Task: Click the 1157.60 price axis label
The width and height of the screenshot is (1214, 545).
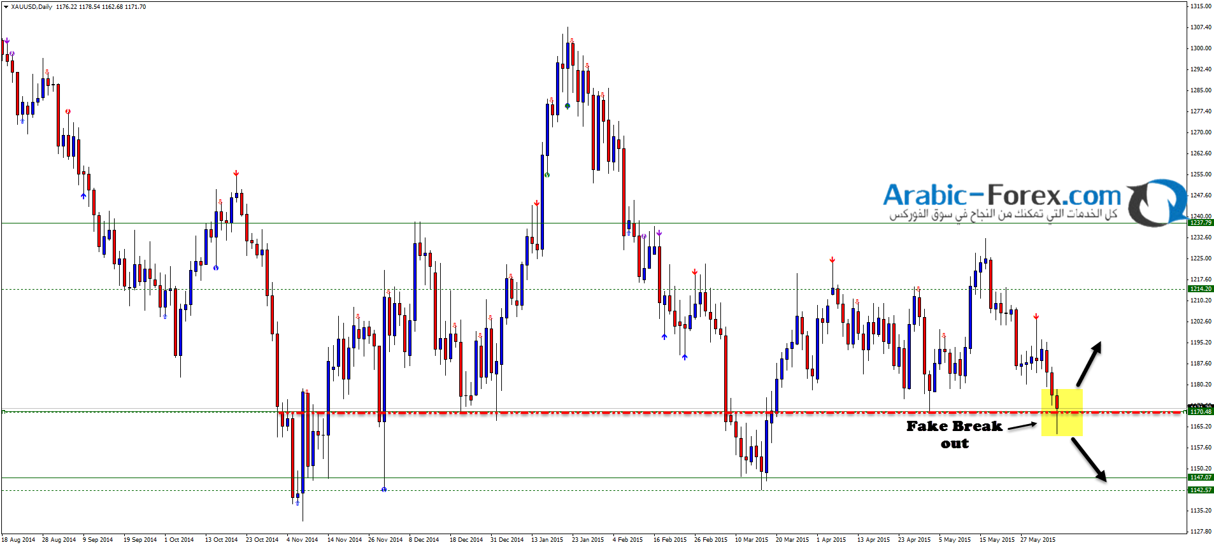Action: pos(1201,448)
